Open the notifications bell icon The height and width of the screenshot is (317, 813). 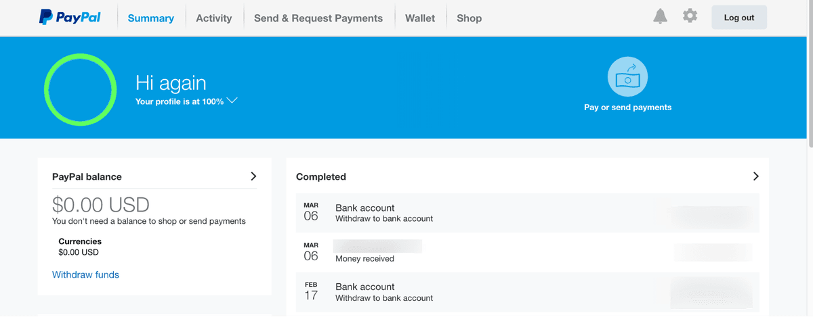pyautogui.click(x=660, y=17)
